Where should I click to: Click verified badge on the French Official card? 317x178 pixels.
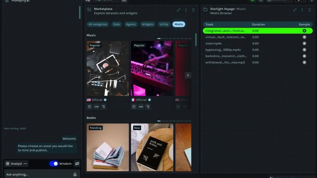click(149, 100)
